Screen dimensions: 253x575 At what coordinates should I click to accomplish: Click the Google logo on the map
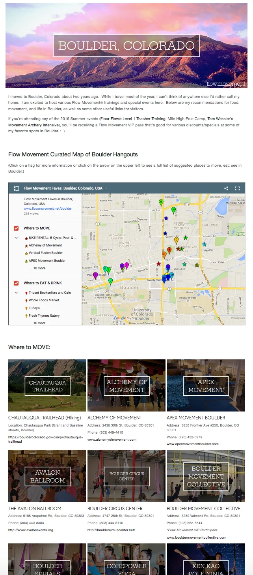coord(120,318)
